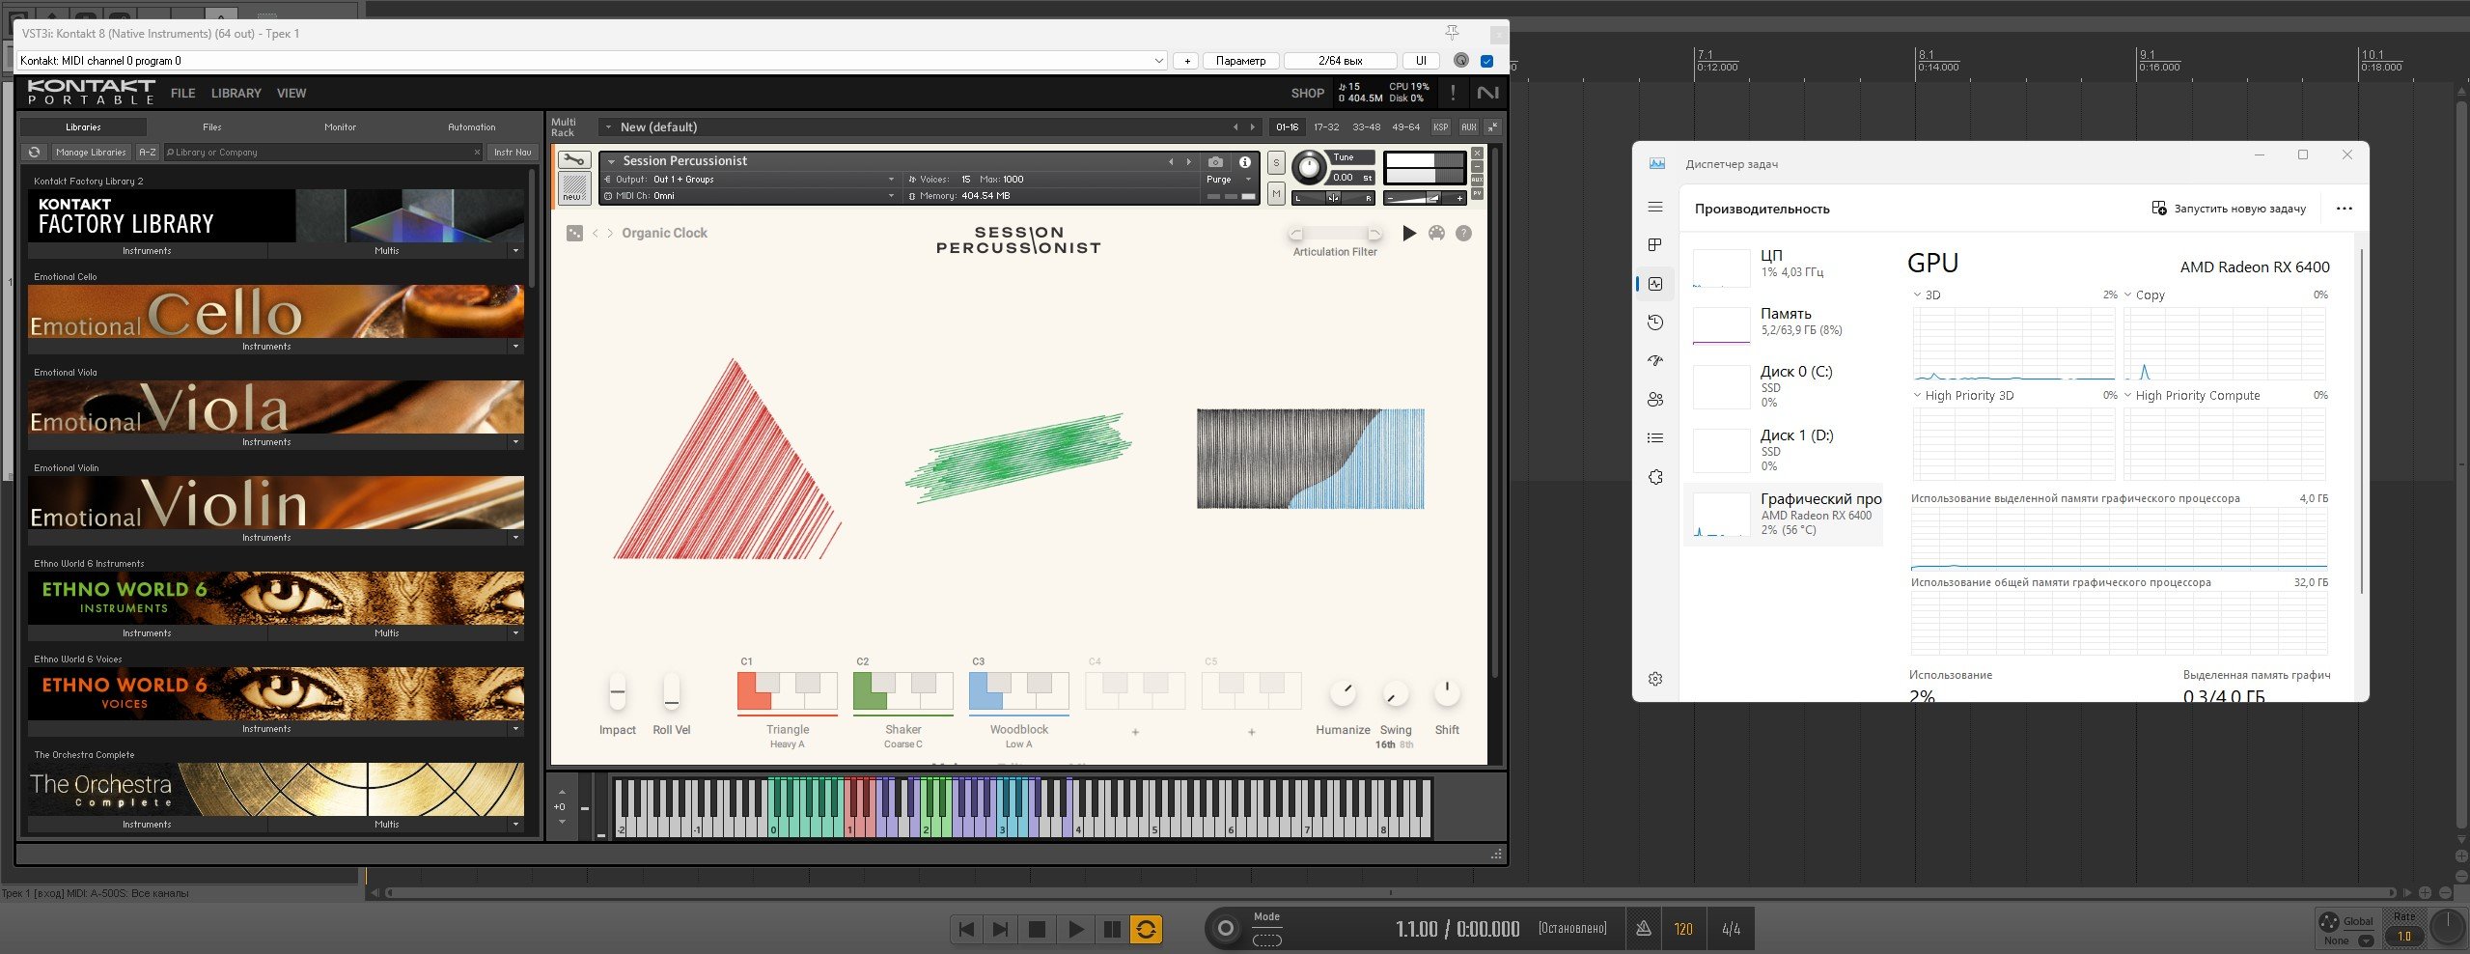This screenshot has width=2470, height=954.
Task: Adjust the Impact slider
Action: click(x=618, y=691)
